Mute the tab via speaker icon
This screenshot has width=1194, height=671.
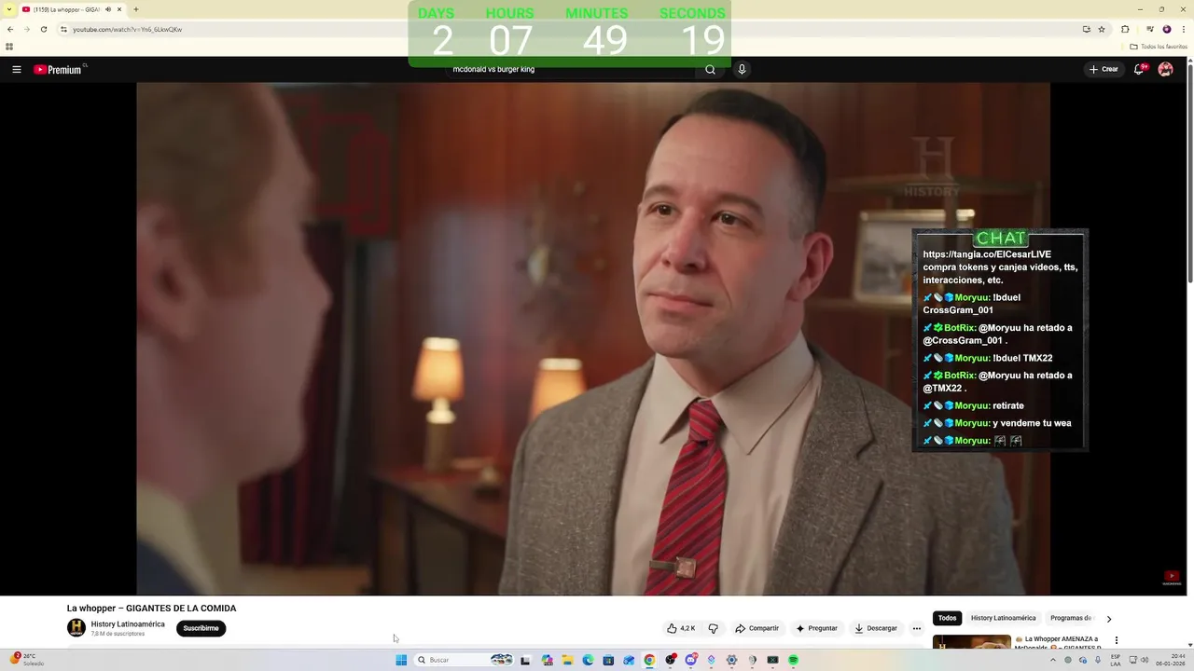(108, 9)
